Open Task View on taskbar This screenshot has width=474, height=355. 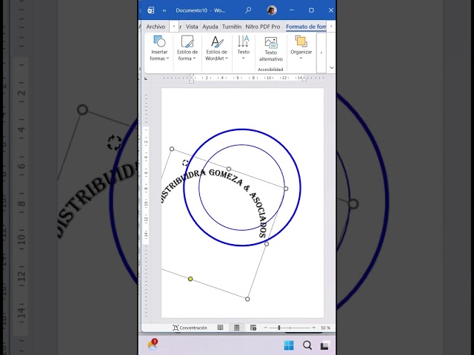pos(325,345)
